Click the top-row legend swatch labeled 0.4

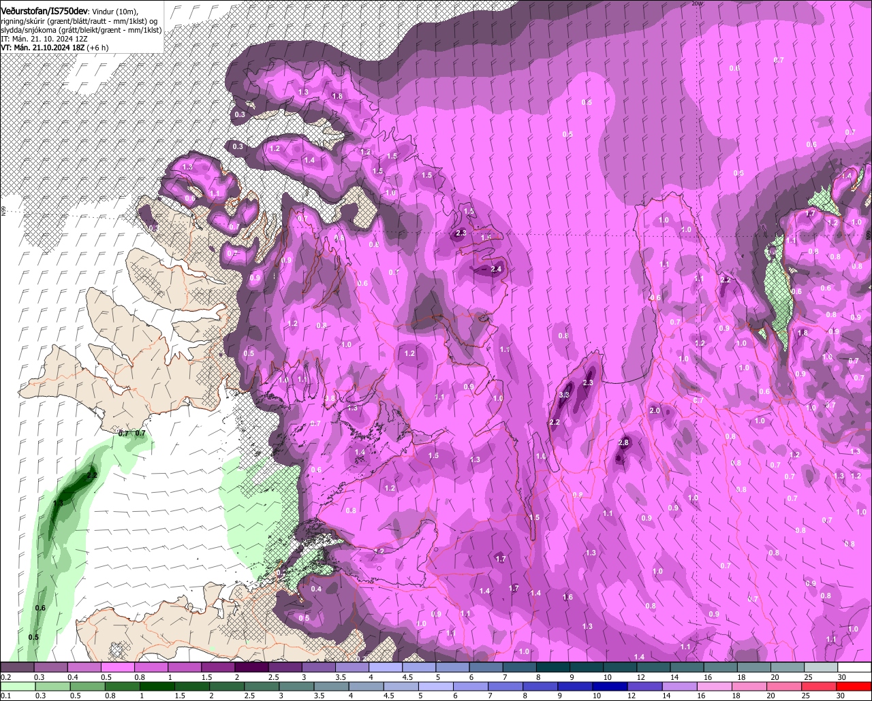point(84,668)
